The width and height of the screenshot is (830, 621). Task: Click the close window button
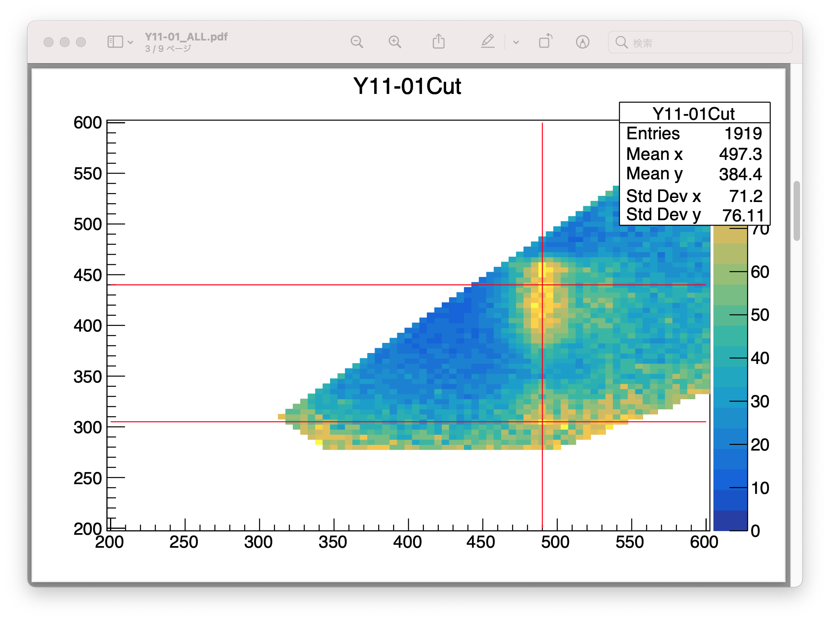pyautogui.click(x=49, y=42)
